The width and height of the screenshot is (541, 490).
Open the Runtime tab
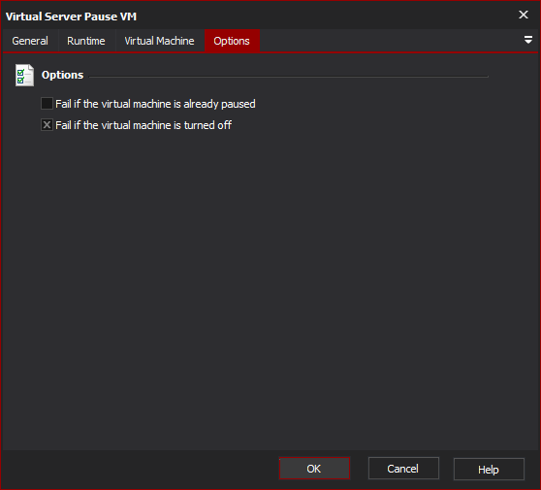(86, 41)
